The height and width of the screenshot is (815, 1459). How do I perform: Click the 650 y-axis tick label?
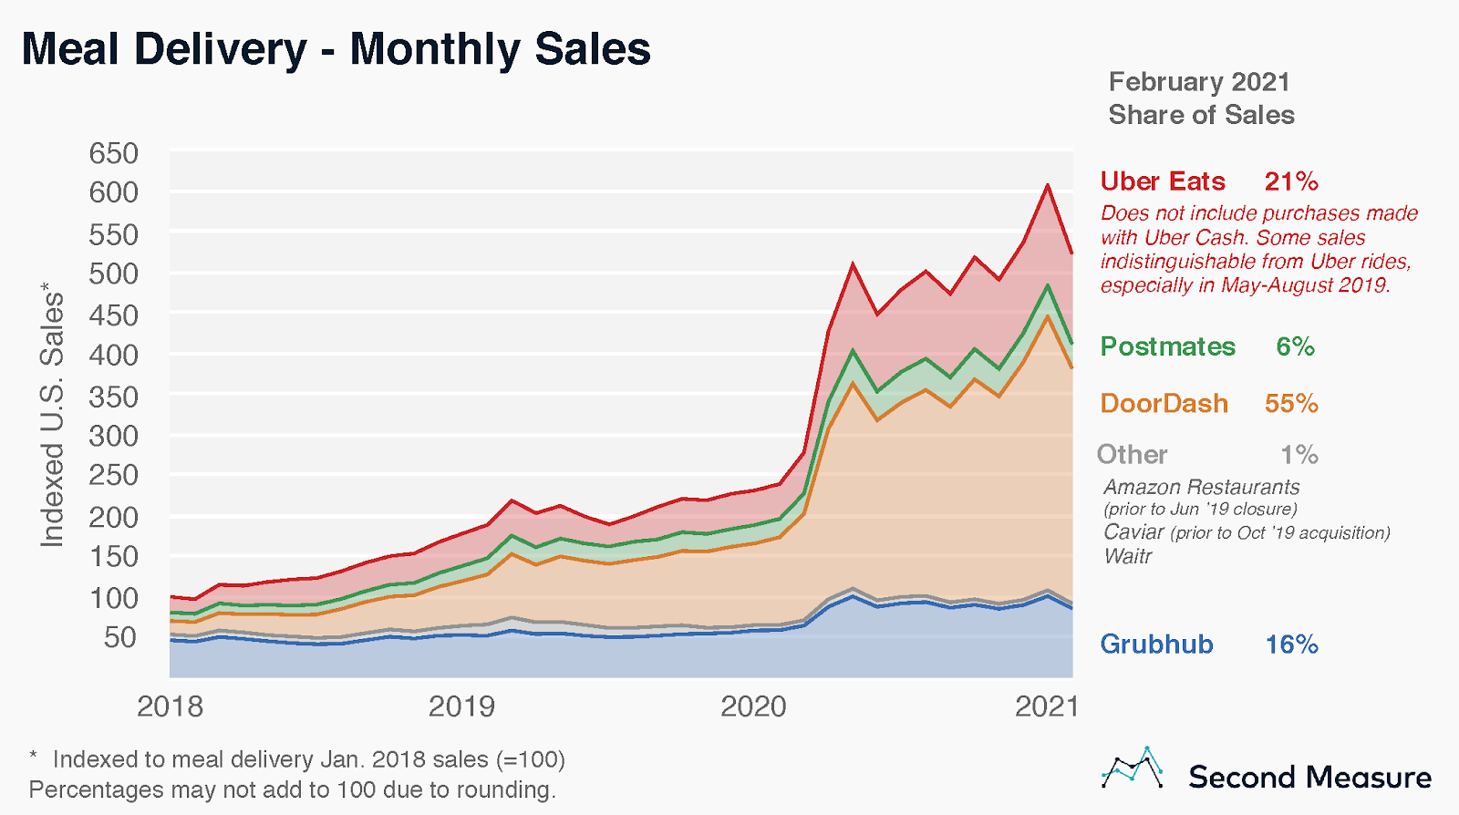point(114,153)
